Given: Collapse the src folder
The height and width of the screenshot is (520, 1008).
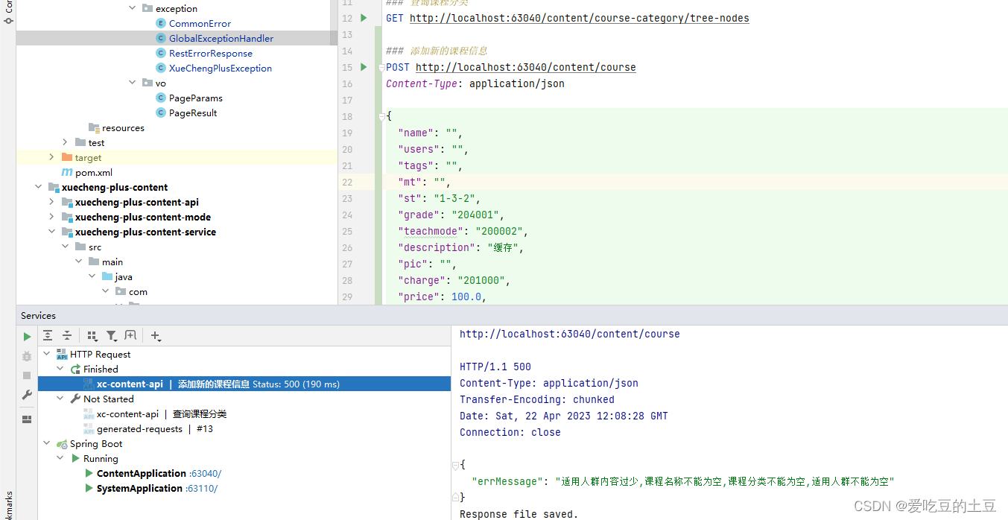Looking at the screenshot, I should point(65,247).
